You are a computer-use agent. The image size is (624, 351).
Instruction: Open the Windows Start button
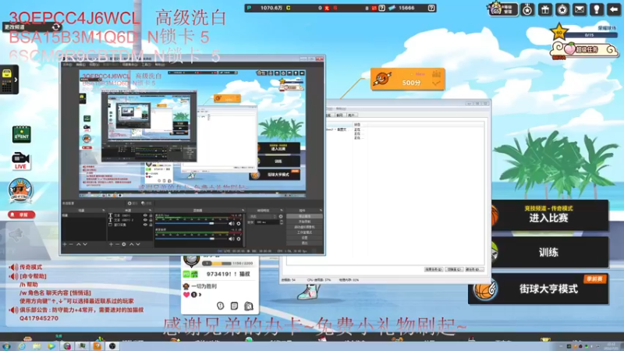[6, 346]
